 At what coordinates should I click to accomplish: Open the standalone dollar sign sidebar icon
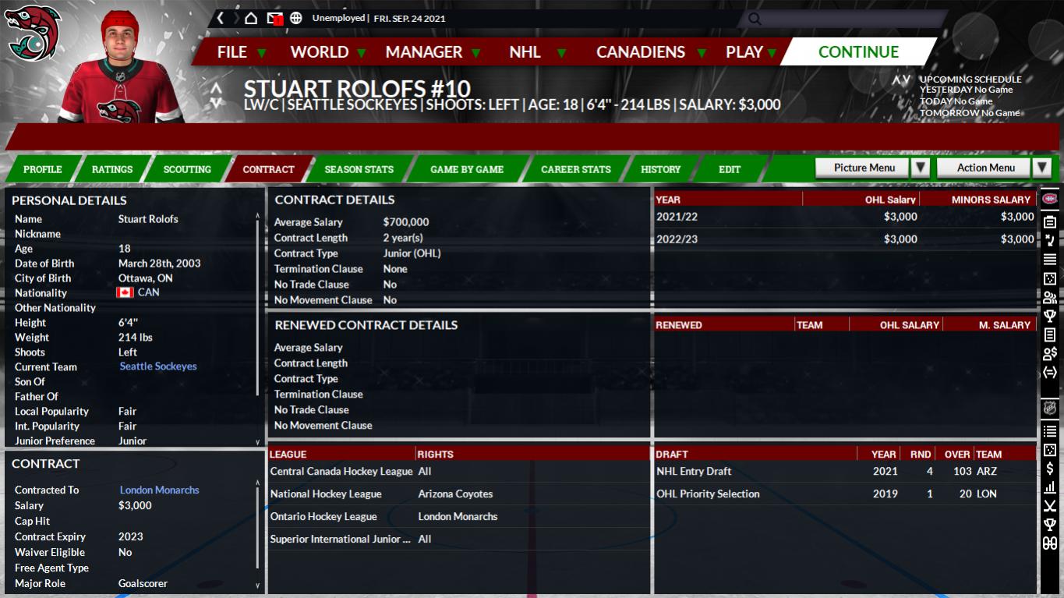click(x=1050, y=469)
